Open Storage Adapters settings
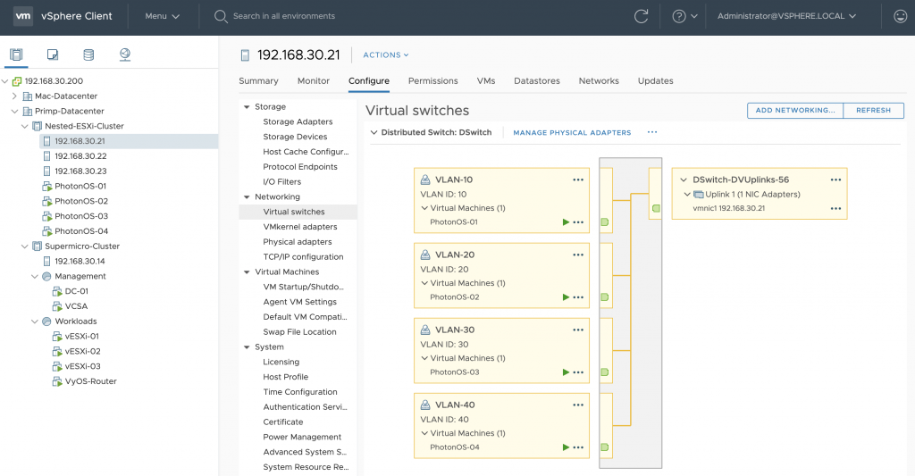Viewport: 915px width, 476px height. click(x=298, y=122)
